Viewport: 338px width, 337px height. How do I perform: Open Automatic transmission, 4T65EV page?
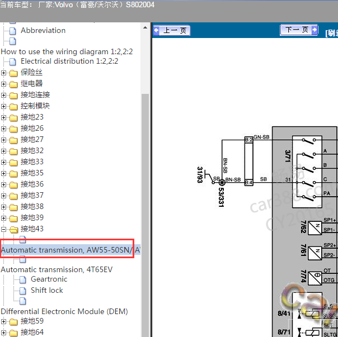click(x=57, y=269)
